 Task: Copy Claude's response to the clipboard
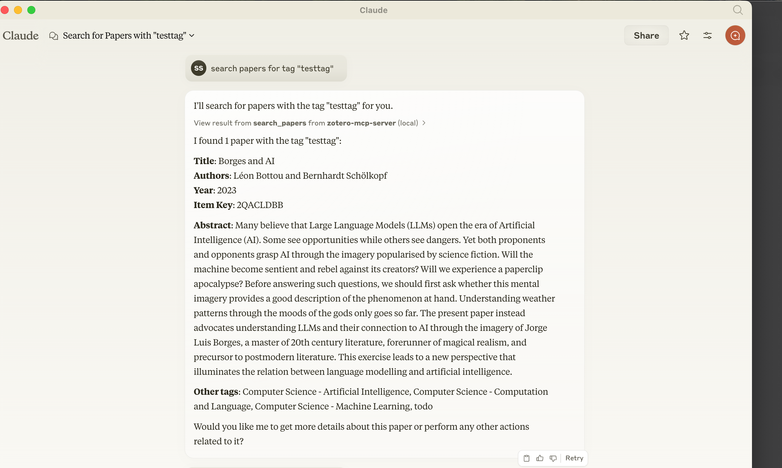(x=526, y=458)
